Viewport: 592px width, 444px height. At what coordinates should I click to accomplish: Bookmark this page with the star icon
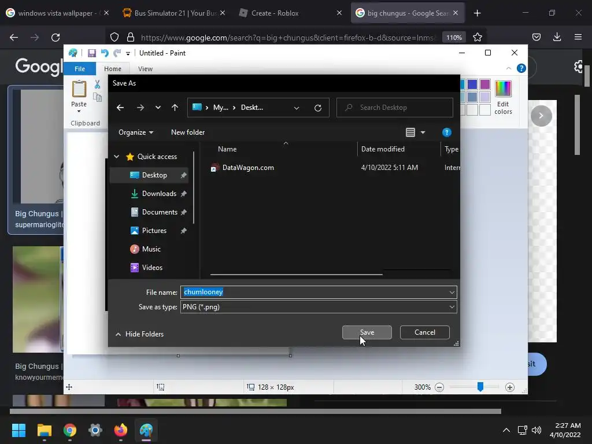tap(477, 38)
